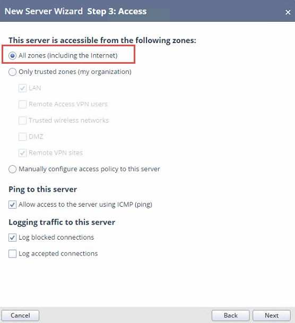Click the 'Only trusted zones (my organization)' label
295x323 pixels.
(x=75, y=72)
